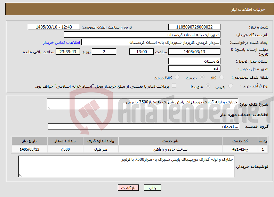Click the unit cell متر طول
The image size is (274, 197).
click(x=100, y=149)
